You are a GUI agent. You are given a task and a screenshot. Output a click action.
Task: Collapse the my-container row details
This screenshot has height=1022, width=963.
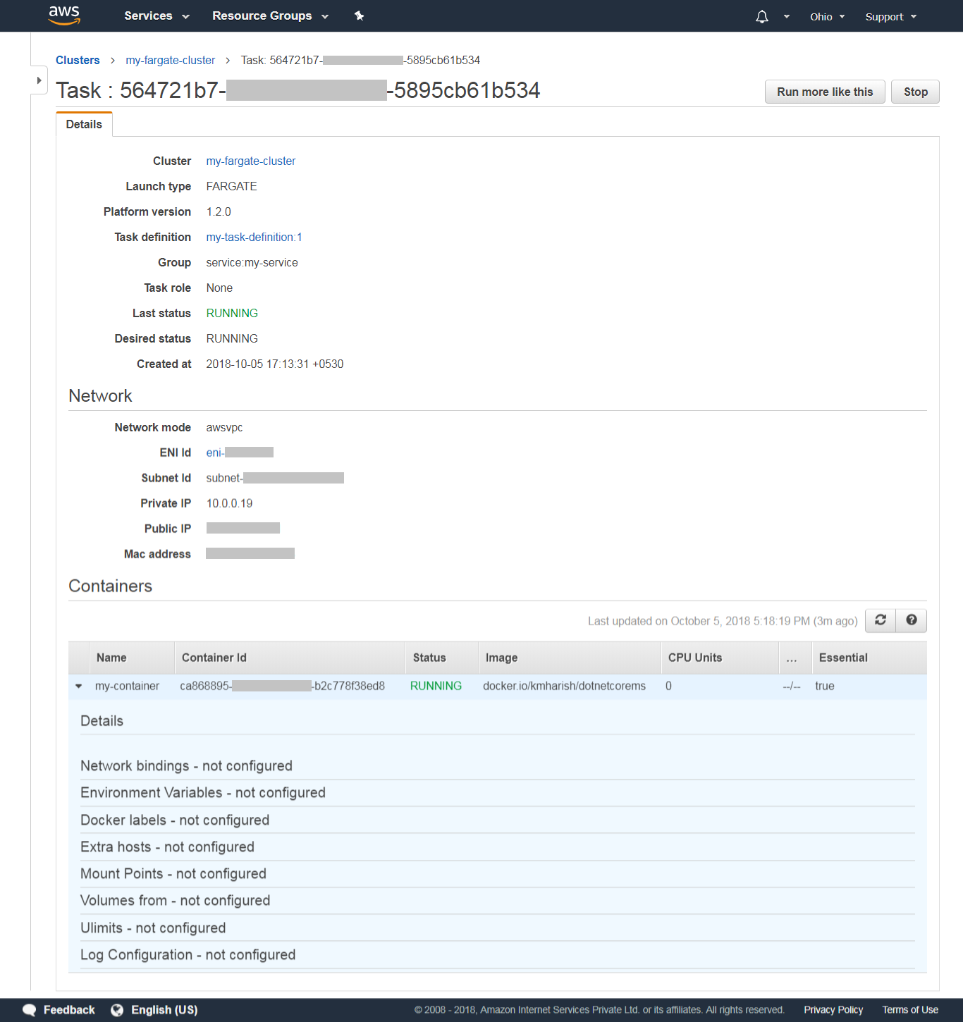[x=79, y=686]
